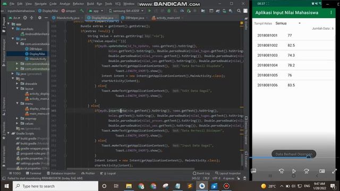Expand the mipmap folder

point(17,118)
